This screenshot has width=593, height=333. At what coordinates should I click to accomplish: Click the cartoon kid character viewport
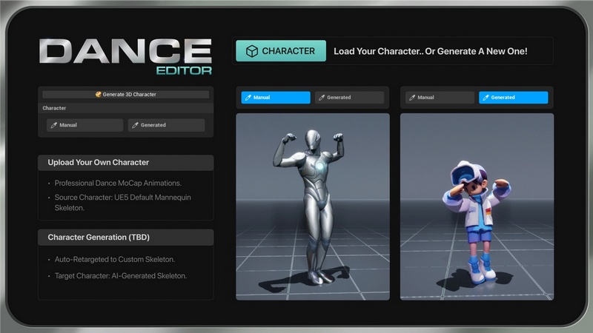click(x=477, y=206)
